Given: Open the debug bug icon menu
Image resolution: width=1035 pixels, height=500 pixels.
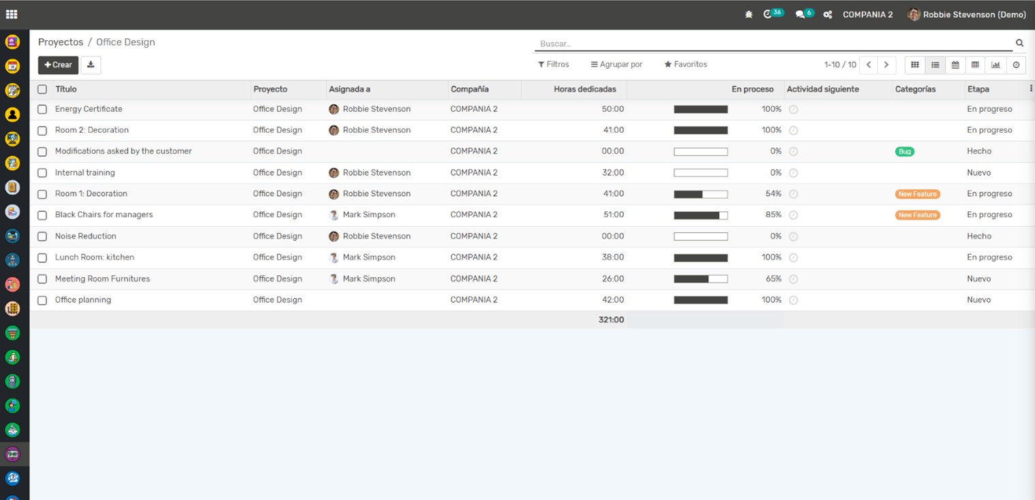Looking at the screenshot, I should [x=749, y=14].
